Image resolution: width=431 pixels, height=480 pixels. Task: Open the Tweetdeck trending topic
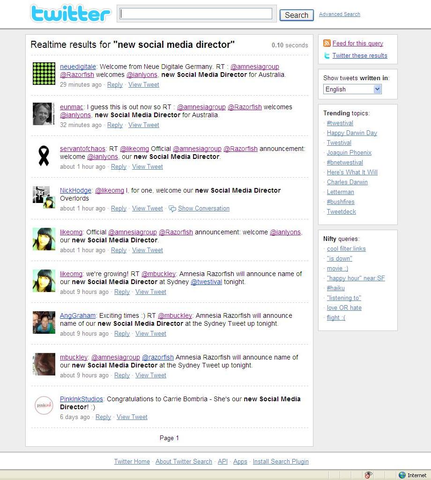342,211
